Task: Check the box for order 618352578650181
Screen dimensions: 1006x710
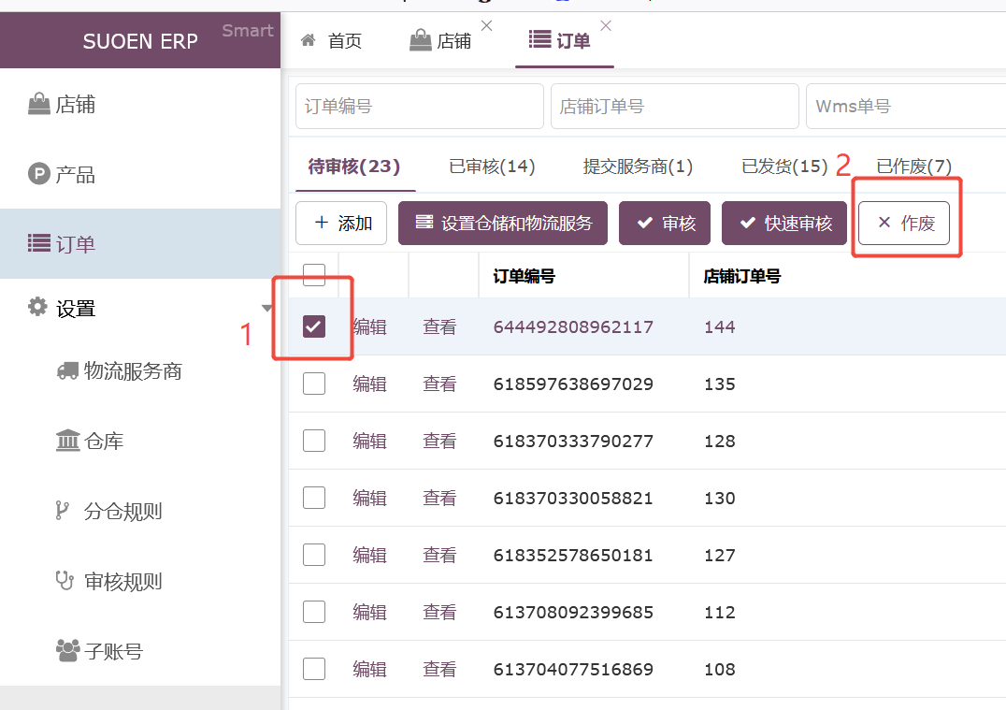Action: [x=314, y=555]
